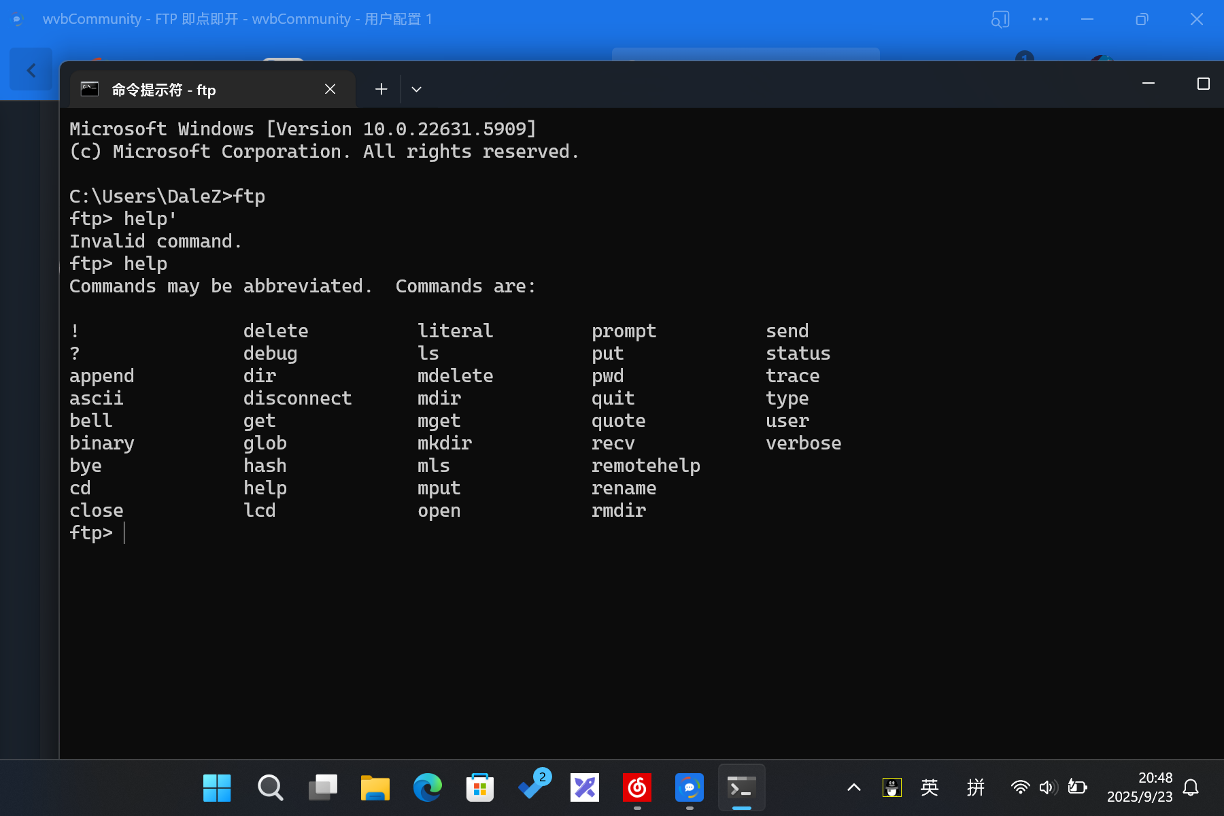1224x816 pixels.
Task: Open the Windows Start menu
Action: (217, 788)
